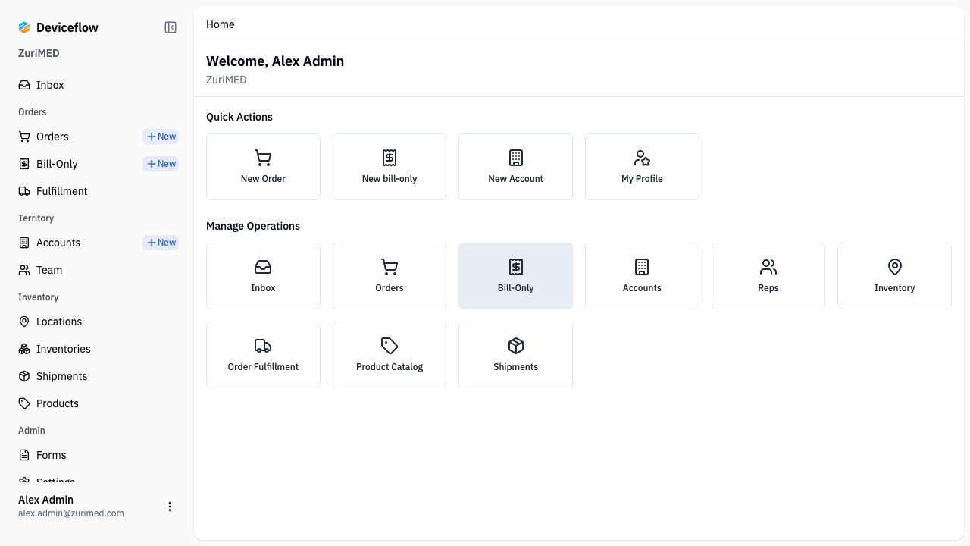Open the Inbox tray icon in sidebar

coord(23,84)
